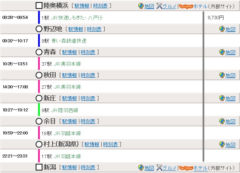
Task: Click departure square marker for 陸奥横浜
Action: (39, 6)
